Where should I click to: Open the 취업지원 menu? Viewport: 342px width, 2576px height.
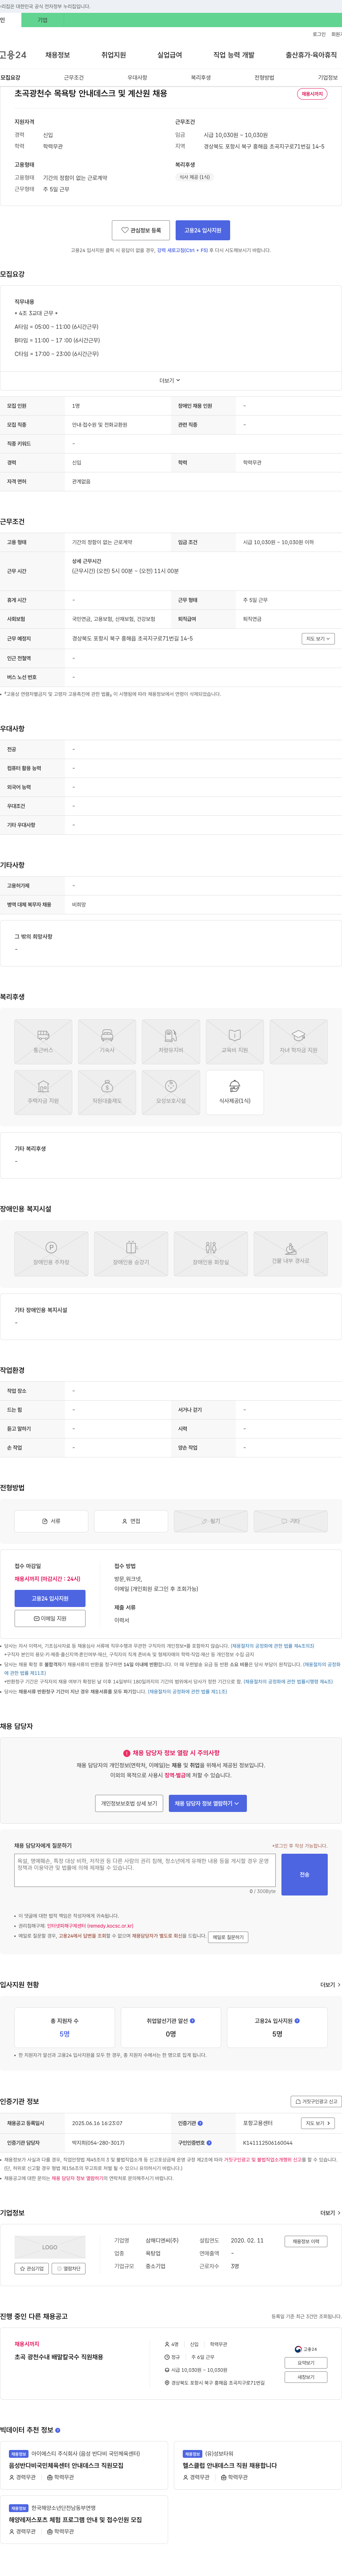coord(114,55)
